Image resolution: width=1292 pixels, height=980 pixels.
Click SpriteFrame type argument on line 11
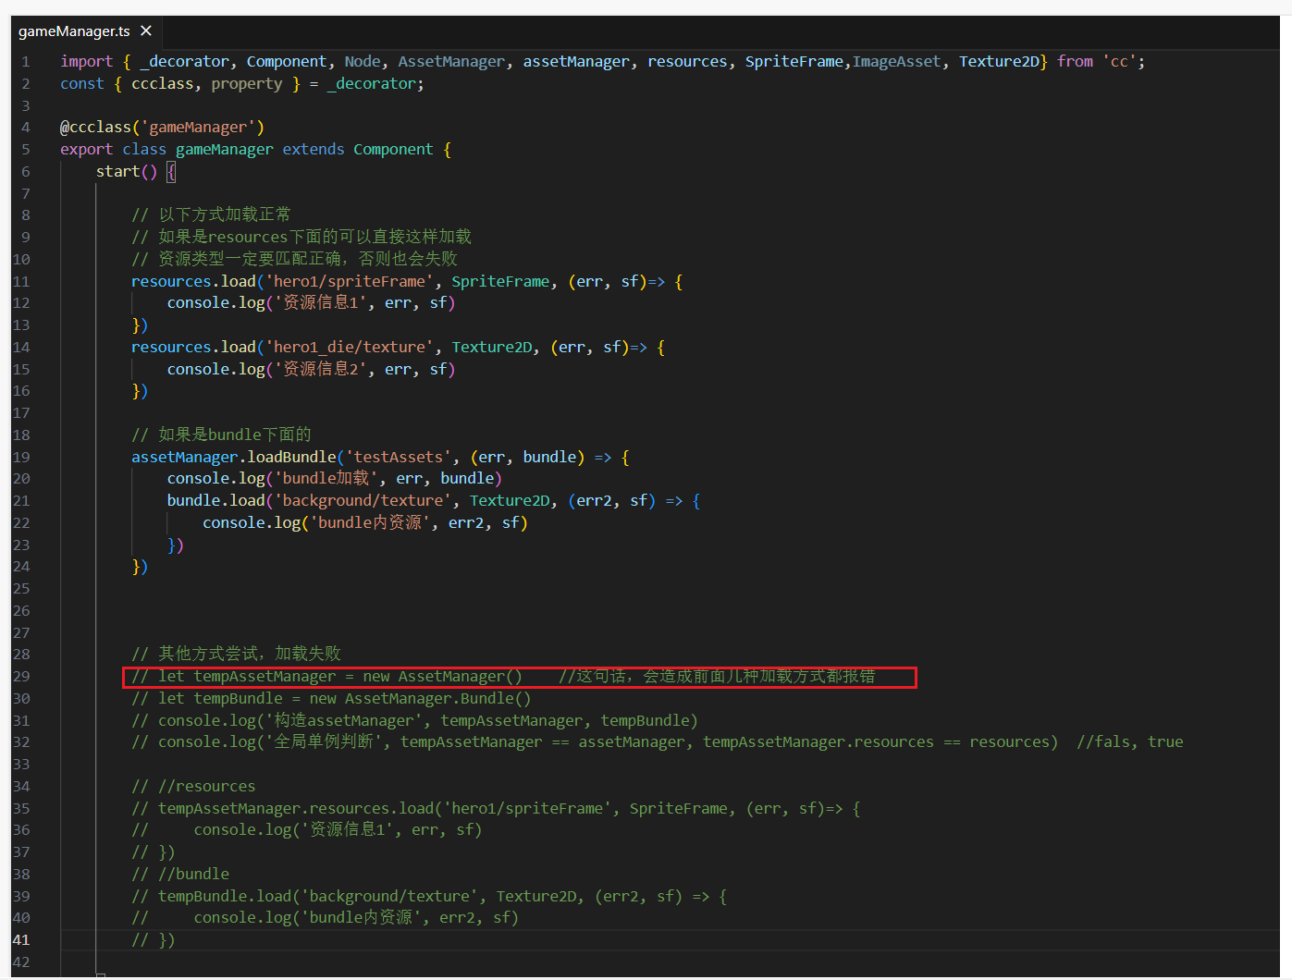pos(500,281)
